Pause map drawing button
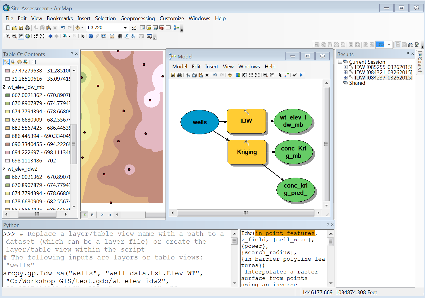This screenshot has width=425, height=298. click(x=110, y=215)
